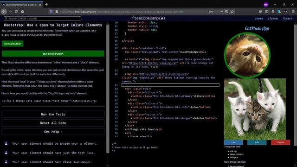
Task: Click the </style> tag on line 15
Action: [128, 41]
